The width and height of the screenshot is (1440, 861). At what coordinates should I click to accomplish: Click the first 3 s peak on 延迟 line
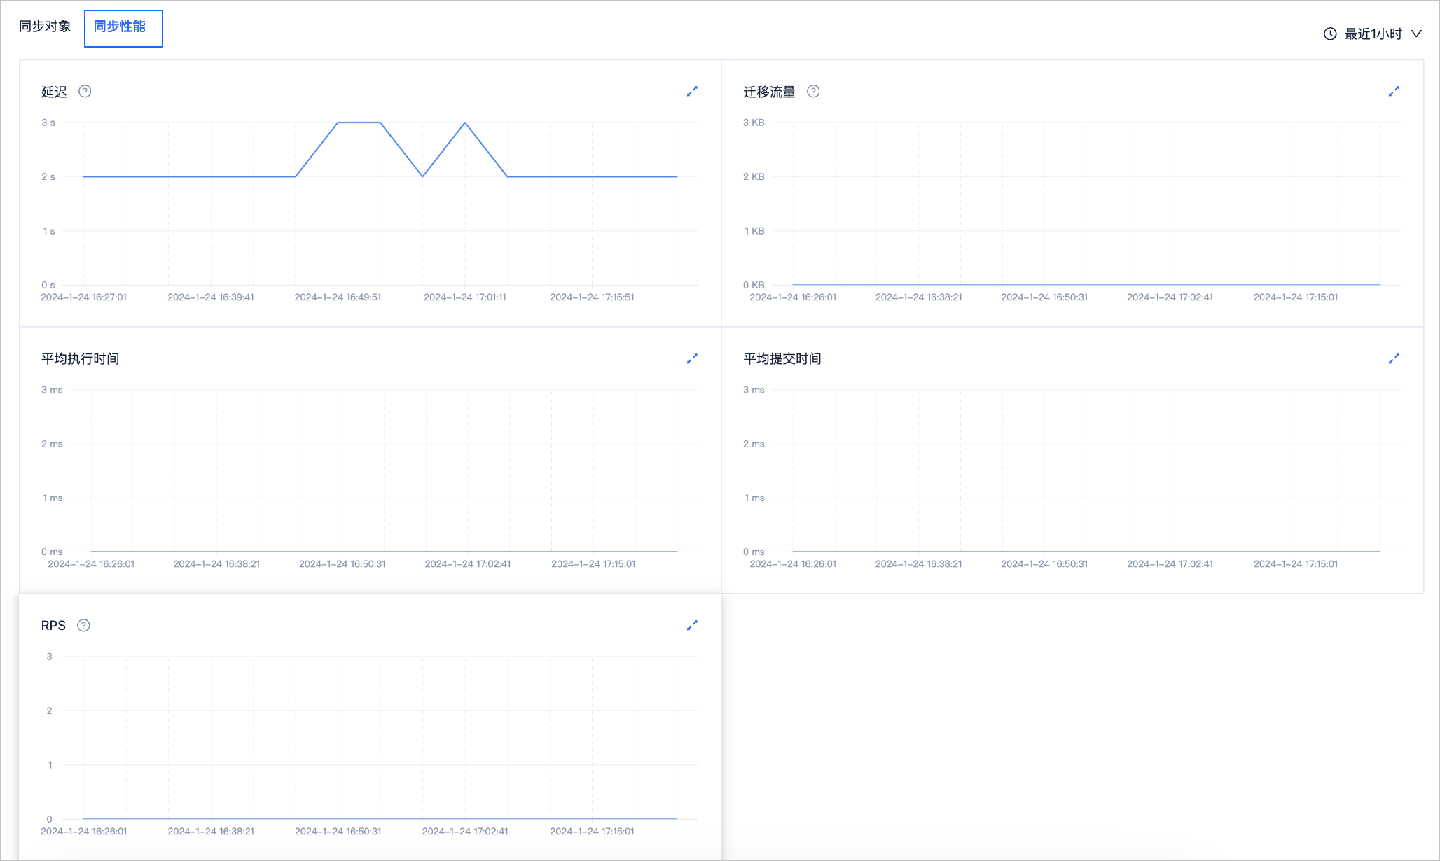(x=359, y=122)
